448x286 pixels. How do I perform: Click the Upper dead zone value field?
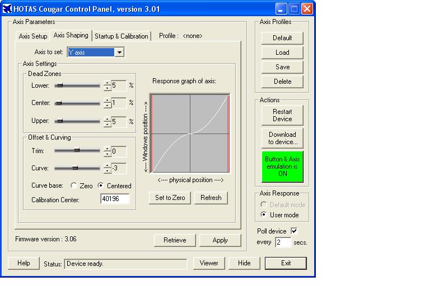pos(119,121)
